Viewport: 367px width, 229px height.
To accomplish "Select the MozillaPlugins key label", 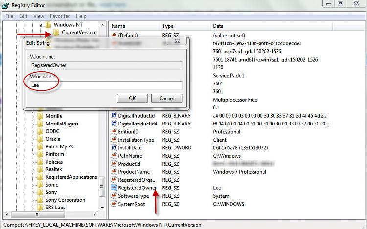I will click(62, 124).
